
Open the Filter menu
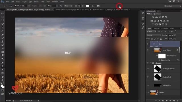42,2
